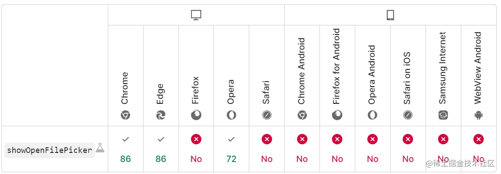Click the showOpenFilePicker feature name
This screenshot has height=174, width=501.
(x=50, y=150)
